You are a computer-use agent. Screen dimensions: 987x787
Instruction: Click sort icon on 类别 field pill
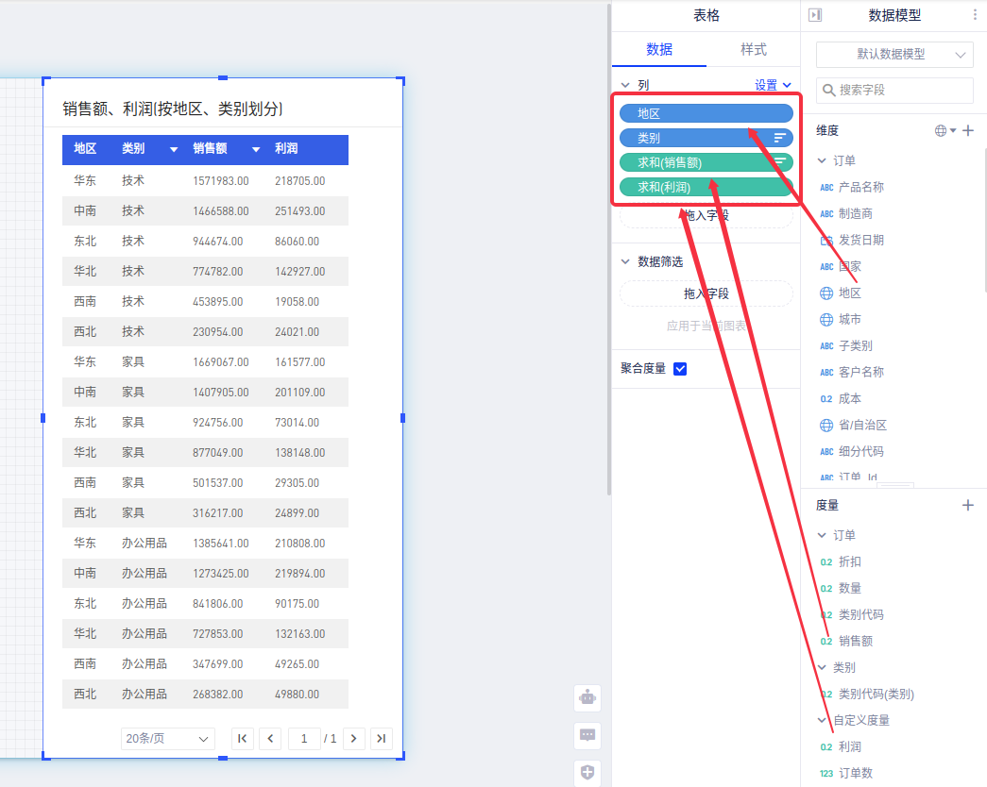[780, 138]
